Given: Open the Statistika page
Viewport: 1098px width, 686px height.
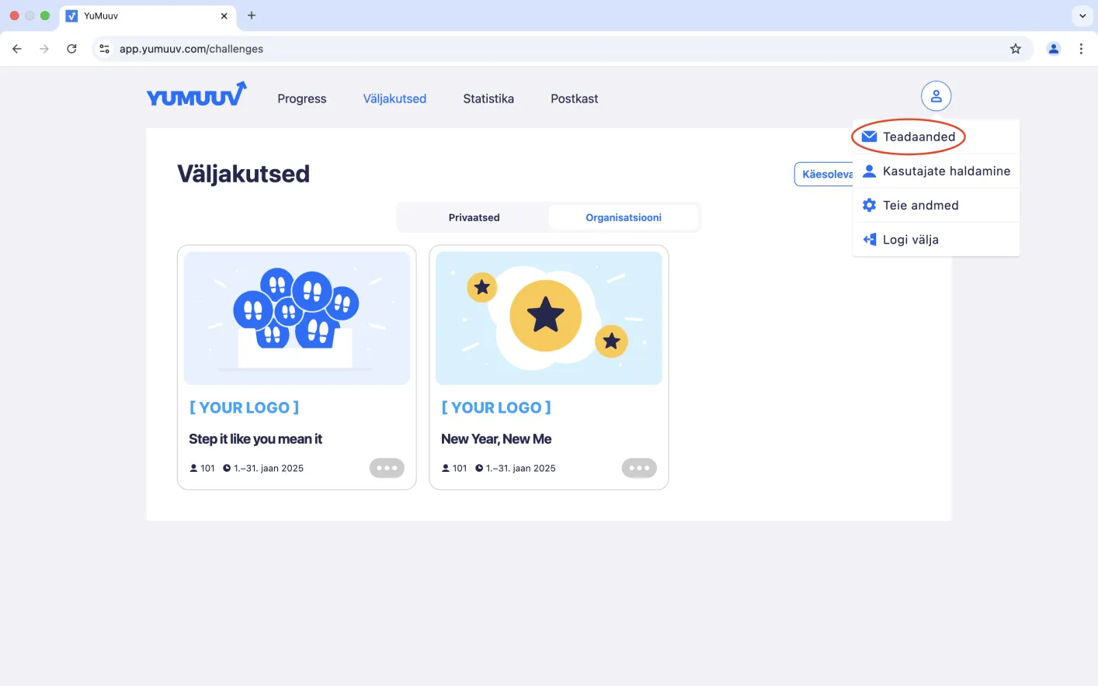Looking at the screenshot, I should click(488, 99).
